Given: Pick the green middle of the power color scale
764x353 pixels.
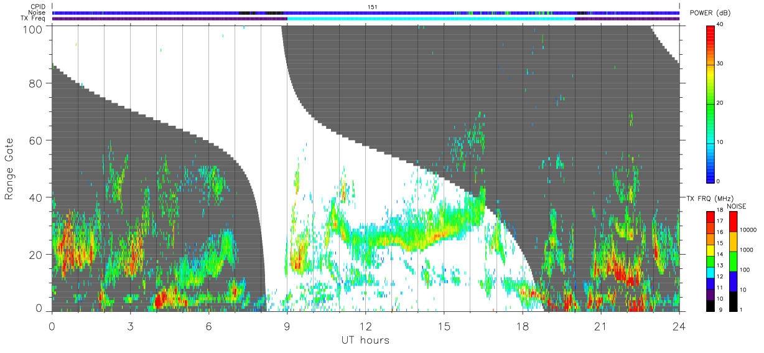Looking at the screenshot, I should [710, 103].
